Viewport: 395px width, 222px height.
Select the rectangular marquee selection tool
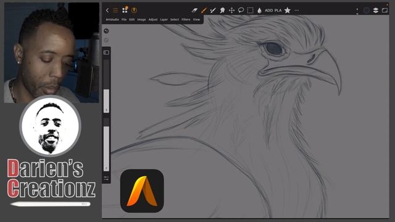[250, 10]
